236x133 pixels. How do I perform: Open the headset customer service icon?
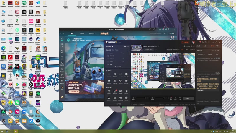[203, 42]
